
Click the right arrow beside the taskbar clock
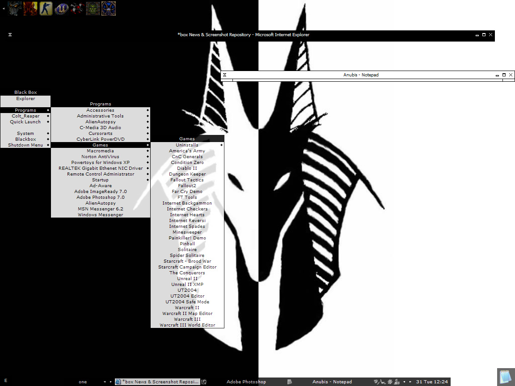click(410, 382)
